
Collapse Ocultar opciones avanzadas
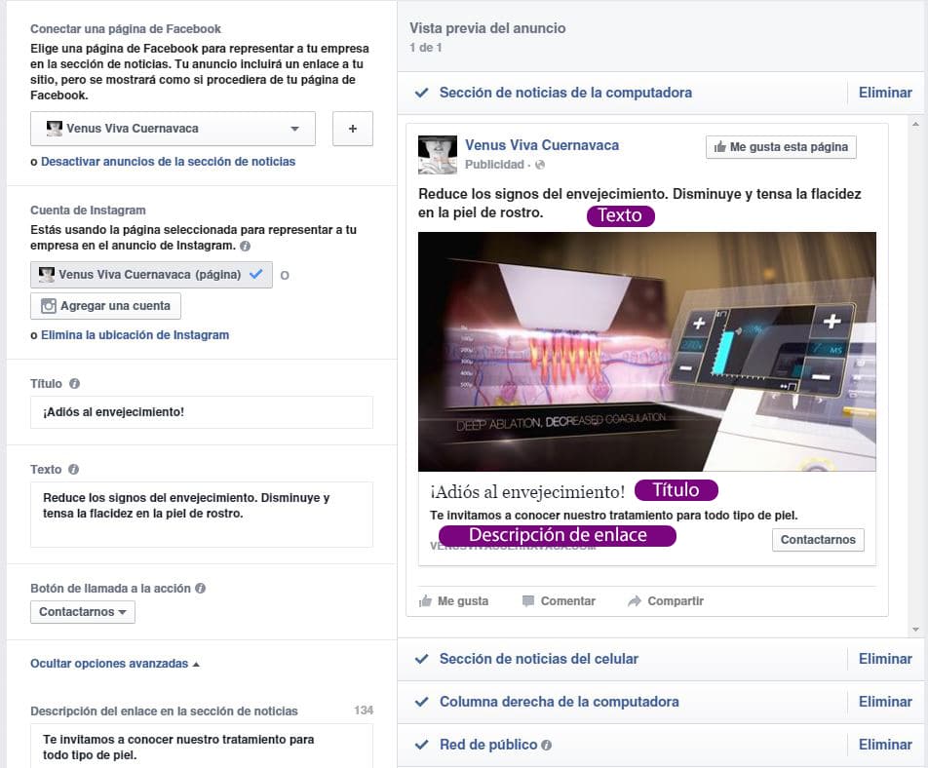coord(115,664)
